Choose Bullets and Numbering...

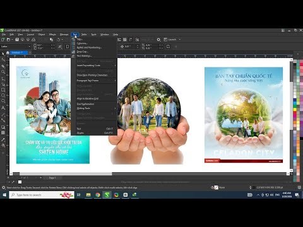[94, 47]
